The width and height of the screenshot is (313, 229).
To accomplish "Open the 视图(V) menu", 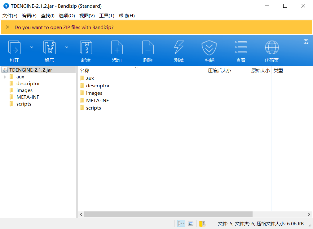I will [x=87, y=16].
